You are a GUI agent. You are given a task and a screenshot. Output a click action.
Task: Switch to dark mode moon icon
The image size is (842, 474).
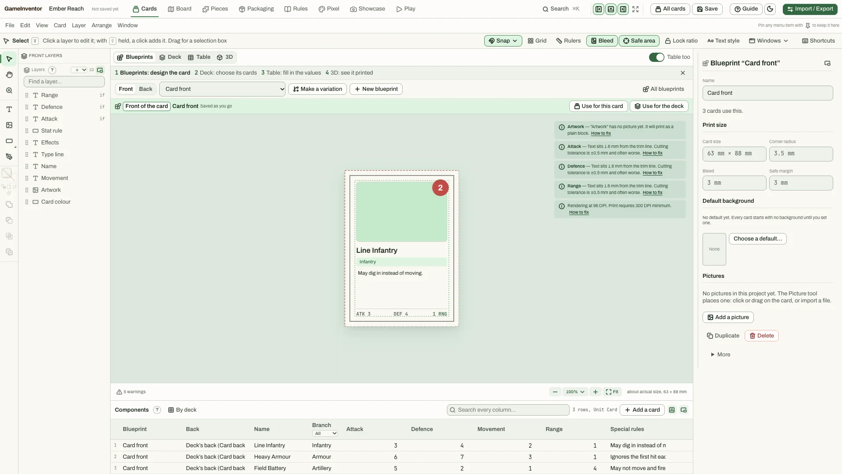tap(770, 9)
